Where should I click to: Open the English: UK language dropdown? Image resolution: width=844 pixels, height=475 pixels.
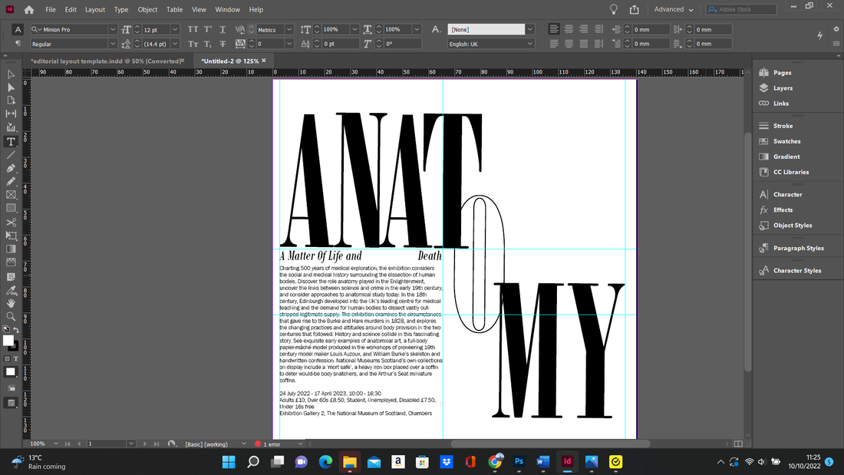coord(530,44)
